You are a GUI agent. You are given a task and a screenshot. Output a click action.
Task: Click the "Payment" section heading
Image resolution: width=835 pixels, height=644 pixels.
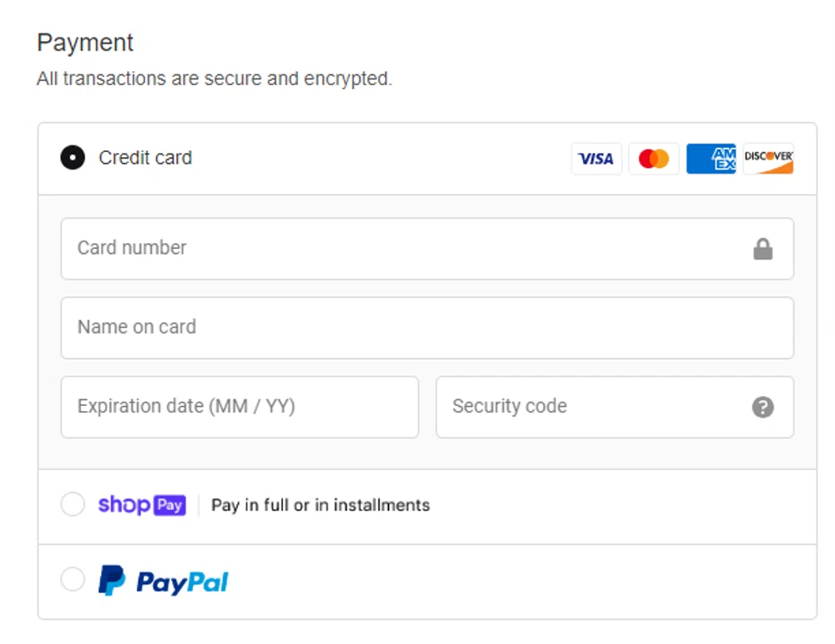click(85, 43)
